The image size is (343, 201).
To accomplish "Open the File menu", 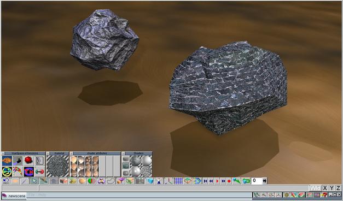I will [32, 195].
